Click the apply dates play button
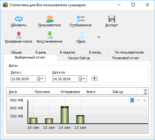Image resolution: width=155 pixels, height=140 pixels. click(95, 78)
